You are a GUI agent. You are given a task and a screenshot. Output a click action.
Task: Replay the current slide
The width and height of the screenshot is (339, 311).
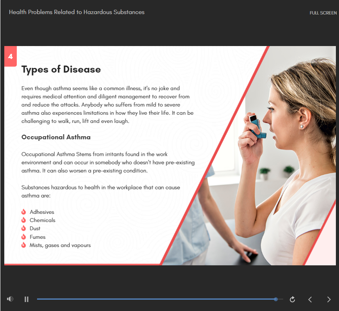click(292, 299)
